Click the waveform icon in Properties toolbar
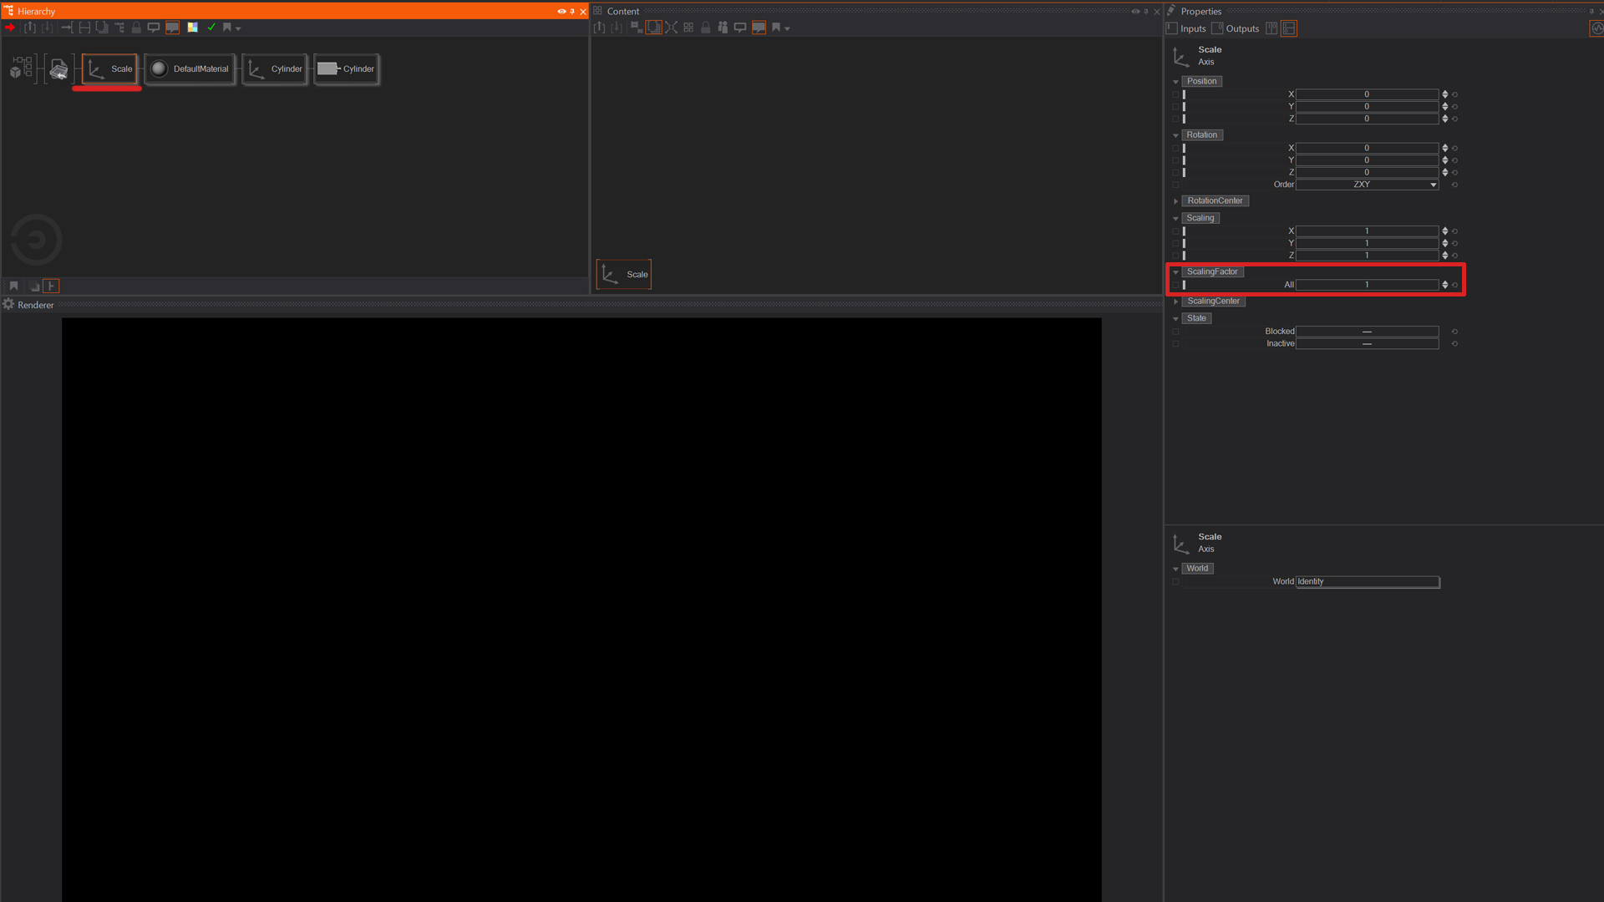This screenshot has width=1604, height=902. coord(1596,28)
